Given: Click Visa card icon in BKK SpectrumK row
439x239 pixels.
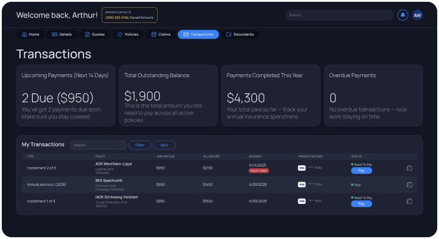Looking at the screenshot, I should click(x=302, y=185).
